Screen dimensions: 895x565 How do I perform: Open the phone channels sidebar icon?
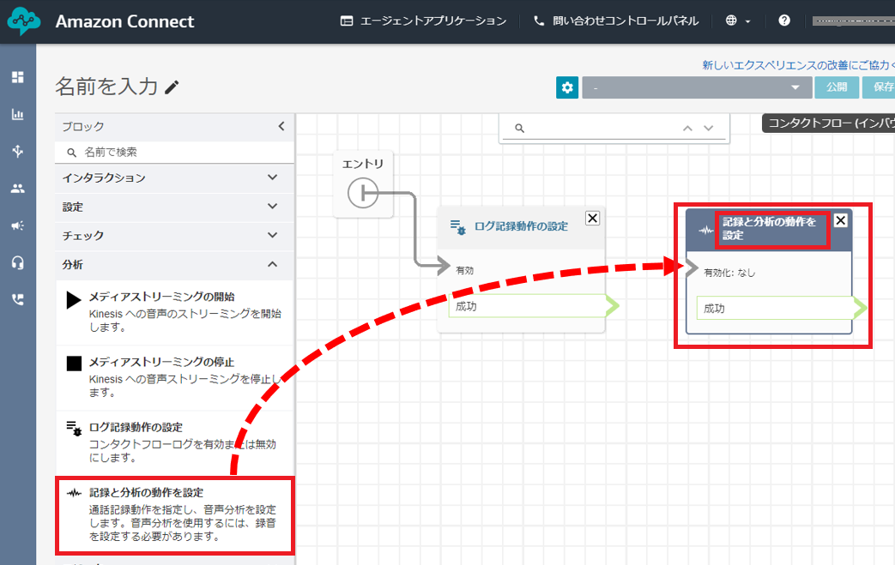click(x=18, y=300)
